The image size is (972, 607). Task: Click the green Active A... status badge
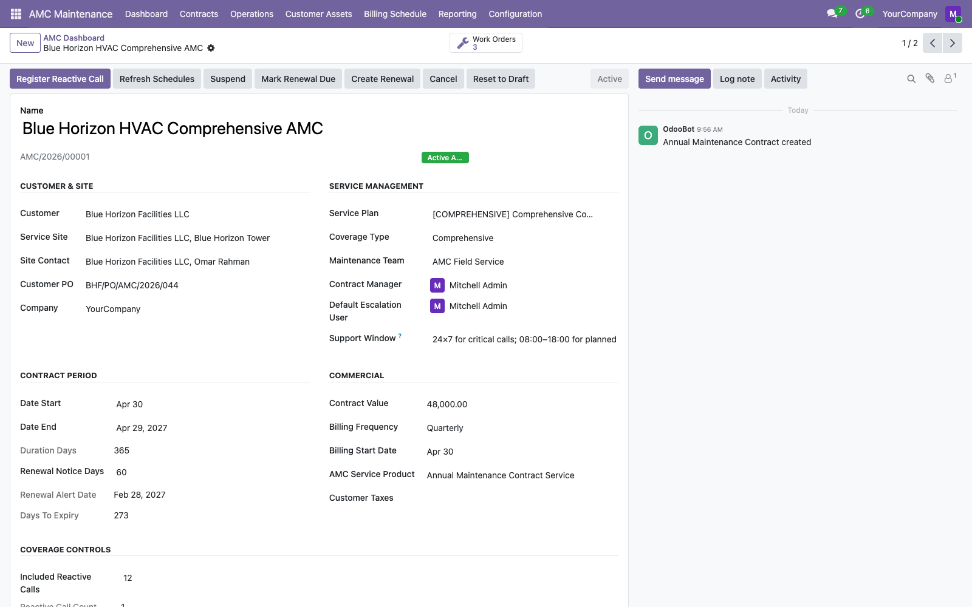pyautogui.click(x=445, y=157)
